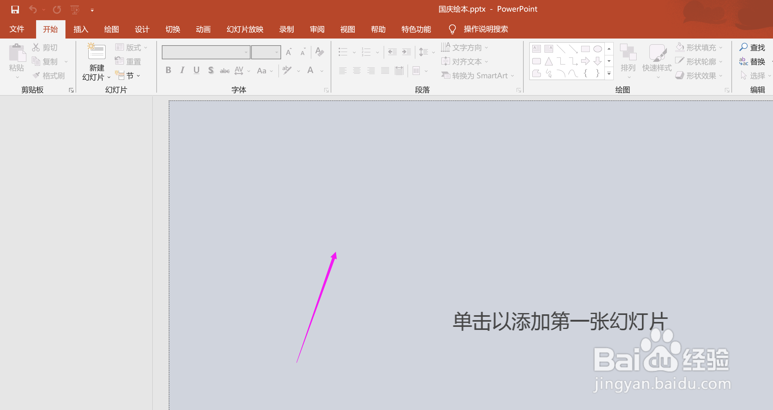
Task: Click the File (文件) menu
Action: tap(17, 29)
